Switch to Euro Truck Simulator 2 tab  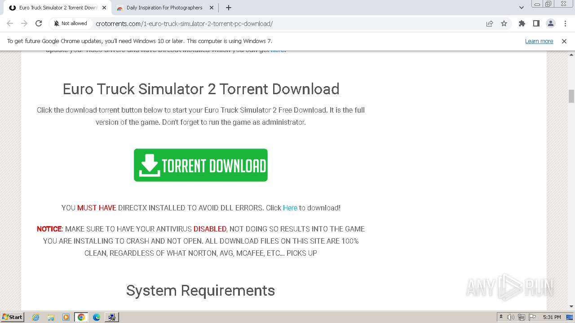(x=57, y=8)
